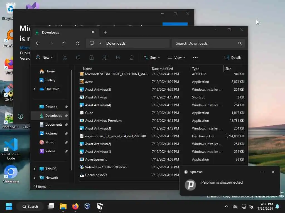This screenshot has height=213, width=285.
Task: Select the CheatEngine75 file
Action: point(96,175)
